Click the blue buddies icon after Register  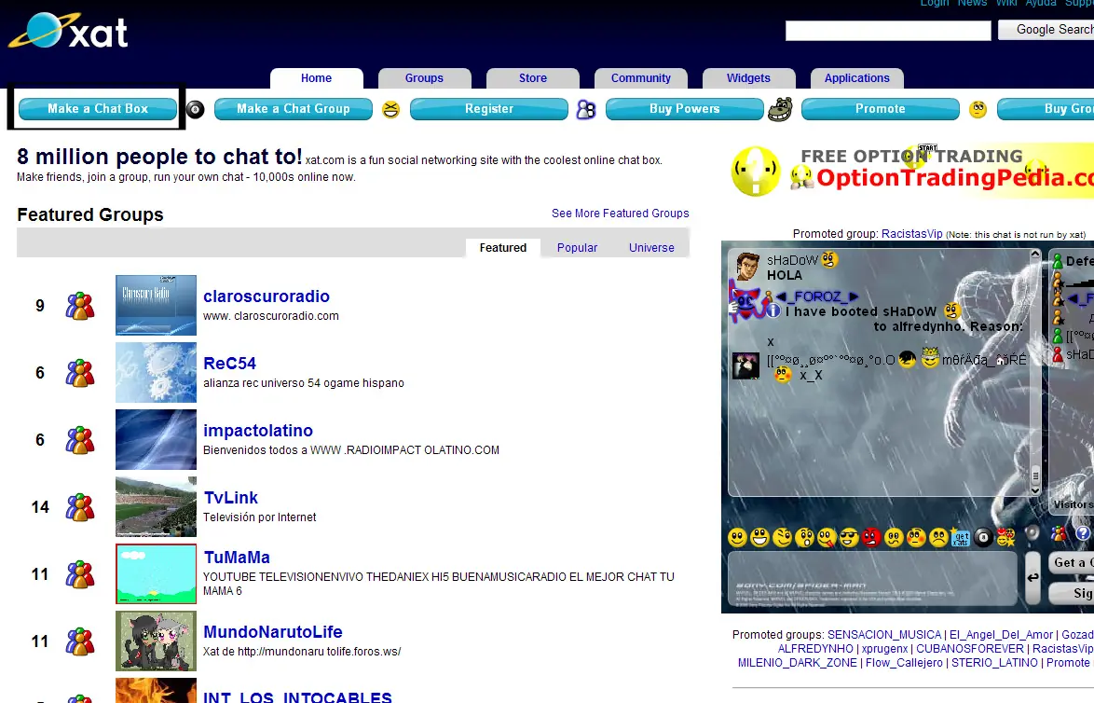tap(586, 110)
